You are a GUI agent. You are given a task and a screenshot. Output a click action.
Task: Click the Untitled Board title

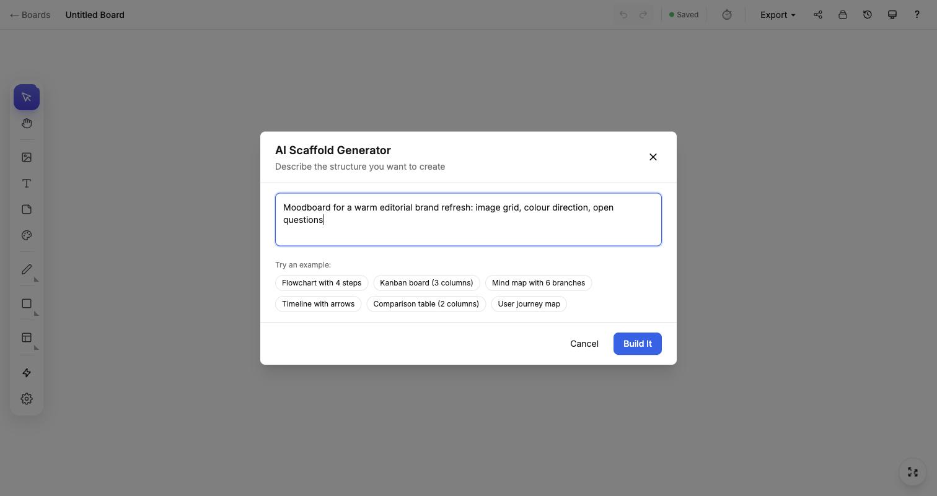[95, 15]
